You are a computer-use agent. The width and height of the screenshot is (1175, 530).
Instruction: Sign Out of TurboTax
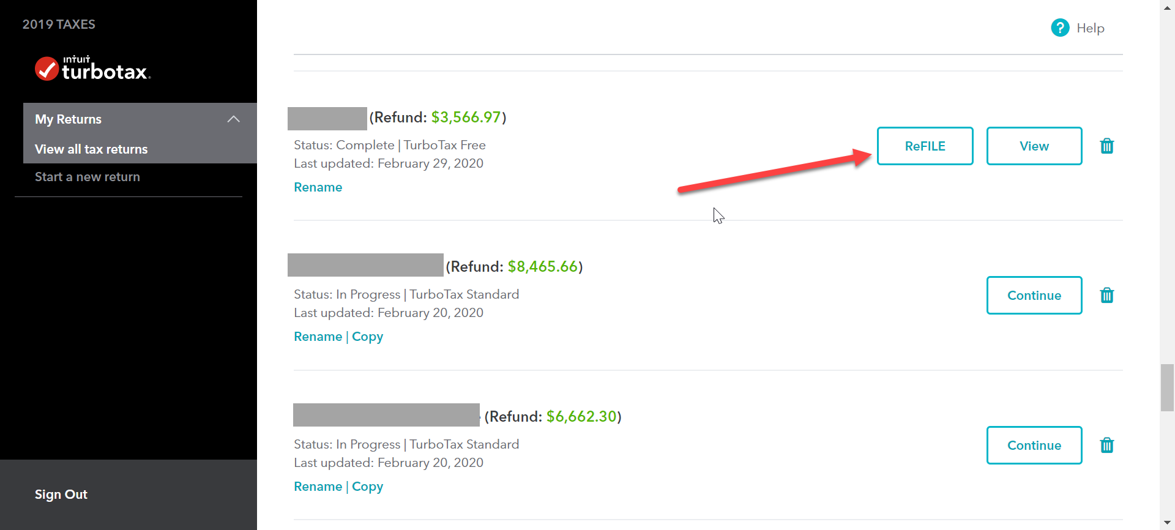pyautogui.click(x=61, y=495)
